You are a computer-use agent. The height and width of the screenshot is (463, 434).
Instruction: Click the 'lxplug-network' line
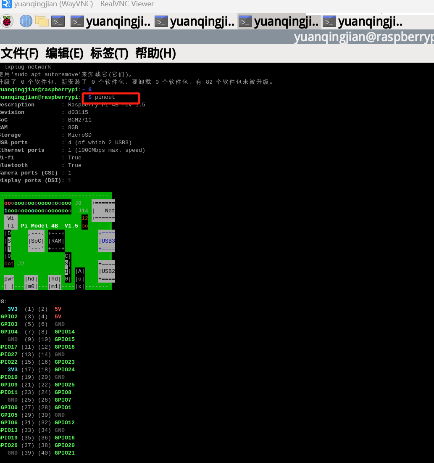pos(28,67)
